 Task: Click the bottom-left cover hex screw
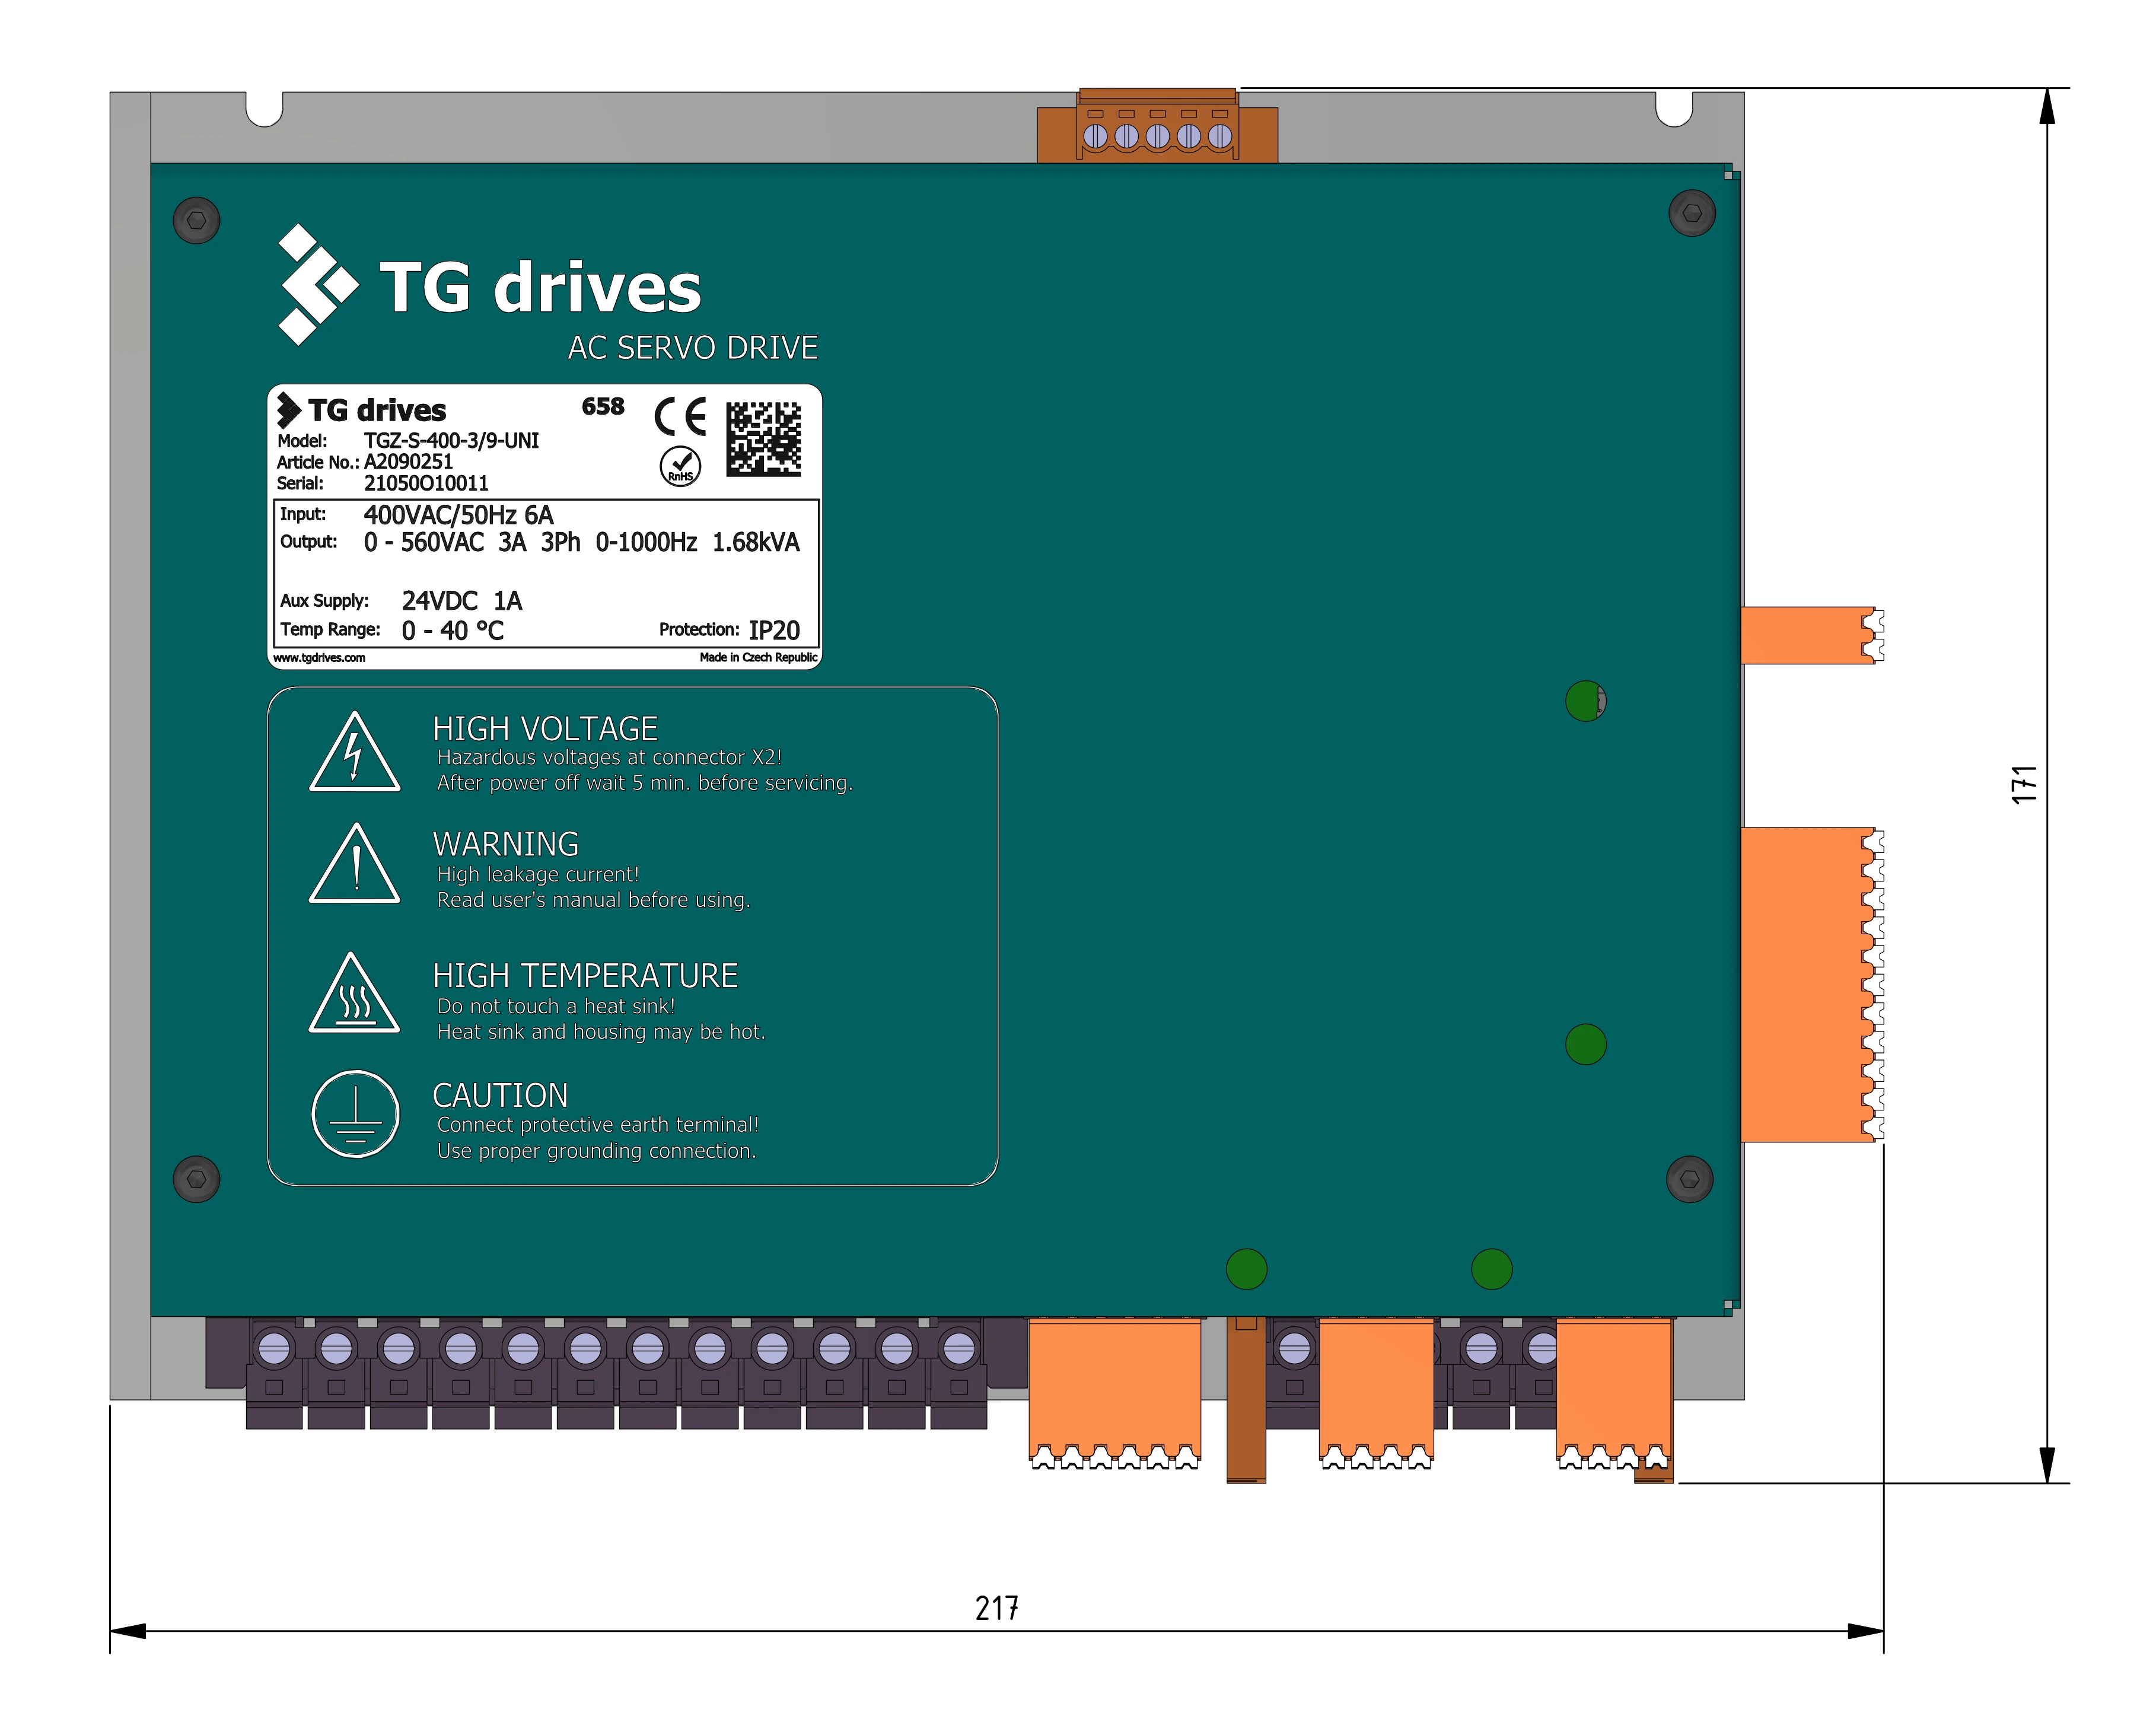point(196,1179)
